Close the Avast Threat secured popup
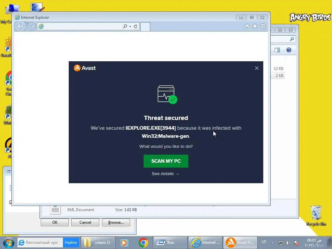 click(257, 68)
